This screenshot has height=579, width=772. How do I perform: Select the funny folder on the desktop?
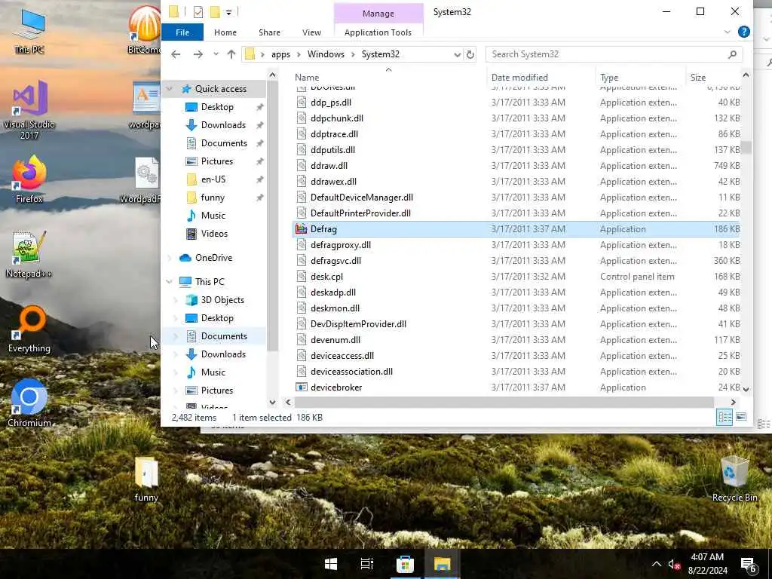pyautogui.click(x=146, y=479)
